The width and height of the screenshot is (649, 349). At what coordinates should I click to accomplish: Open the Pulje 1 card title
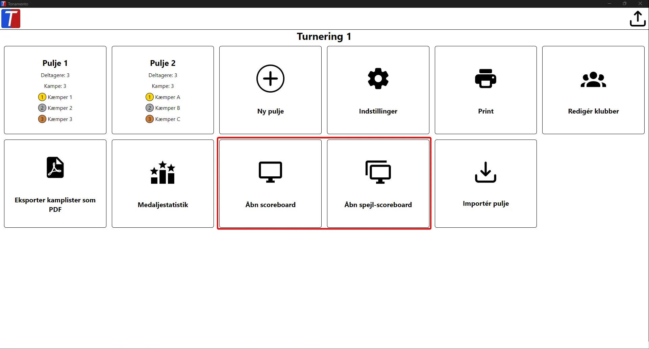pos(55,63)
